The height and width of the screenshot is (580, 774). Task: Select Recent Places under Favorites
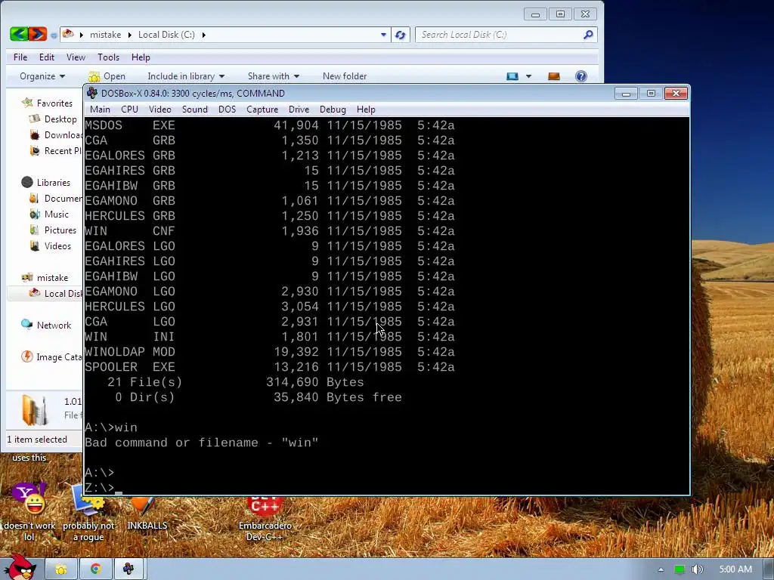click(56, 150)
